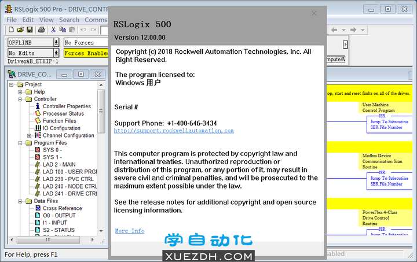The width and height of the screenshot is (417, 262).
Task: Click the Undo toolbar icon
Action: point(83,29)
